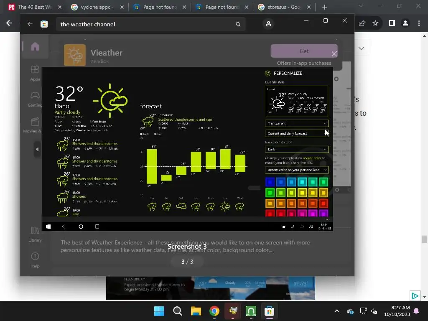This screenshot has width=428, height=321.
Task: Open Library in Store sidebar
Action: point(35,234)
